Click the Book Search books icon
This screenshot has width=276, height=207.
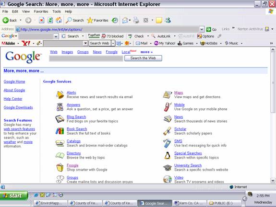click(x=60, y=131)
